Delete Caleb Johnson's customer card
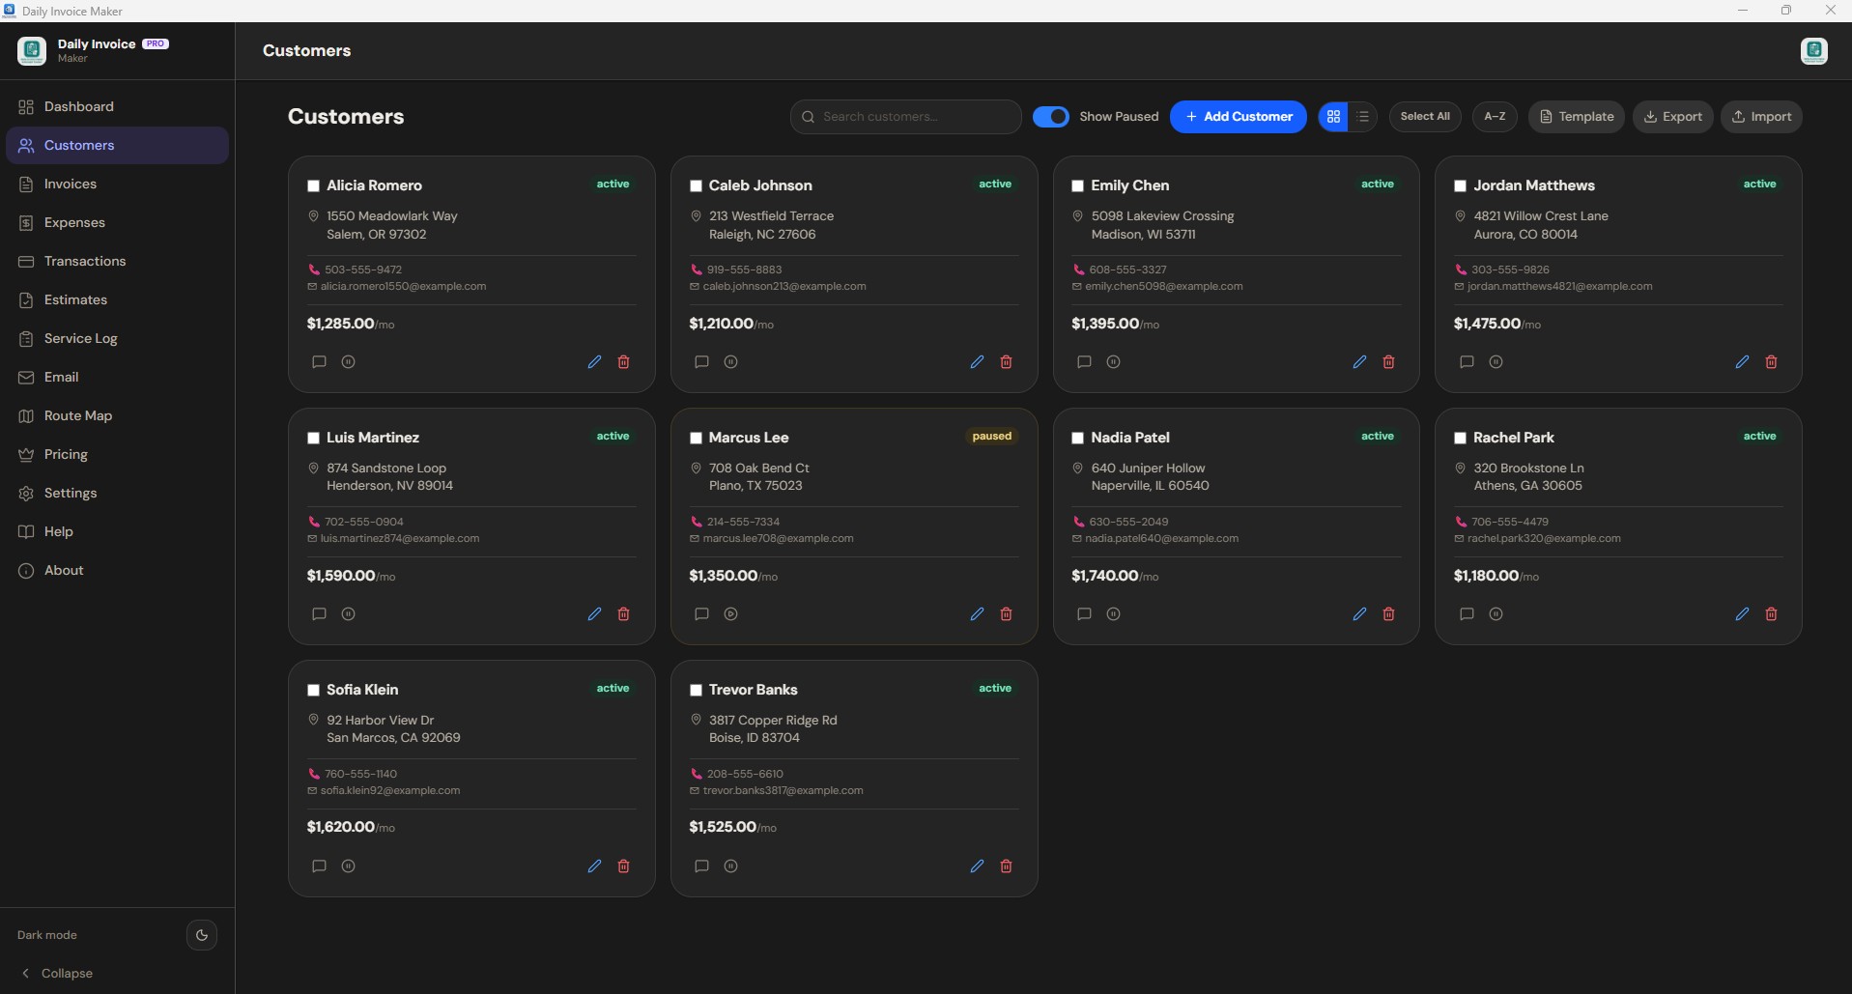 (x=1006, y=362)
